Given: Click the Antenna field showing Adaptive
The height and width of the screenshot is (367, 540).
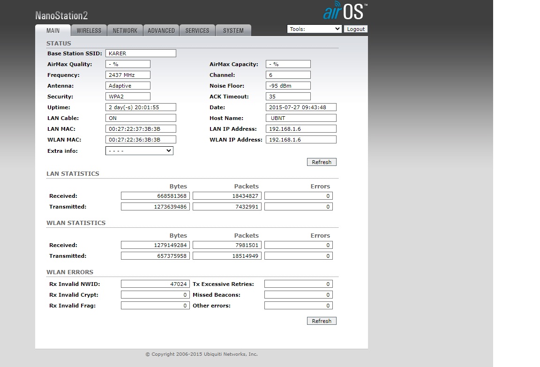Looking at the screenshot, I should 128,86.
